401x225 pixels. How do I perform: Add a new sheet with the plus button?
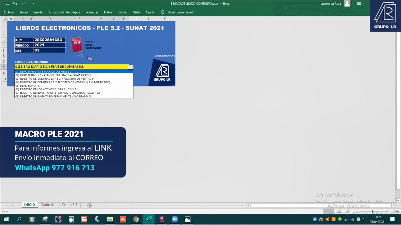[90, 205]
